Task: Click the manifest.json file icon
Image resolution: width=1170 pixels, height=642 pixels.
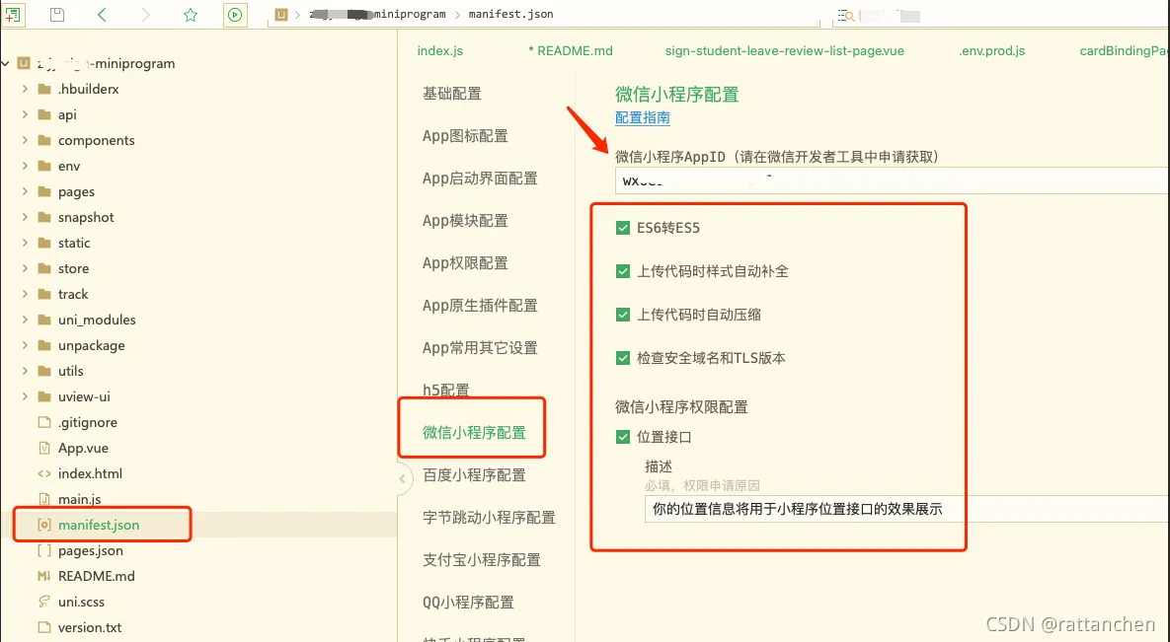Action: [44, 525]
